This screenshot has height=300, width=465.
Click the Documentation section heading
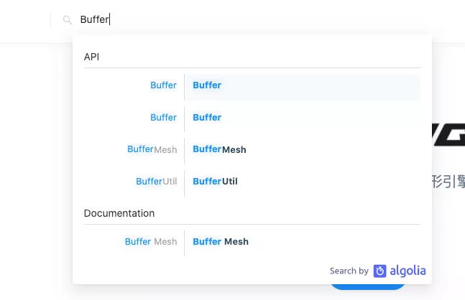tap(119, 213)
